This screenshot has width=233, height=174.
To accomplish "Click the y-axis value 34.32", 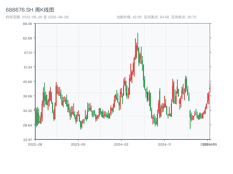I will [x=27, y=111].
